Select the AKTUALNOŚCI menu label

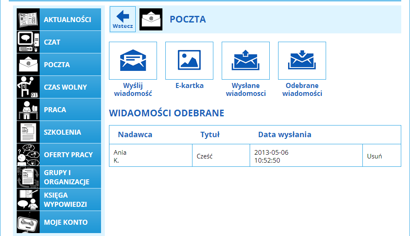[68, 20]
